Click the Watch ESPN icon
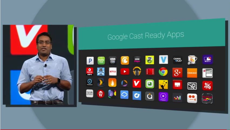 [x=90, y=71]
